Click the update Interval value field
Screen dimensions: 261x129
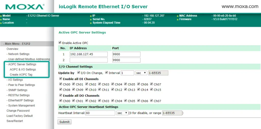pos(127,73)
